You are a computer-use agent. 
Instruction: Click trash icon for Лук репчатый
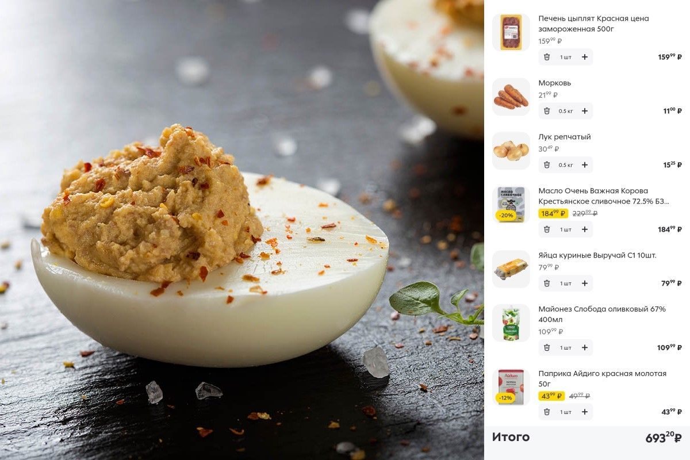coord(547,165)
